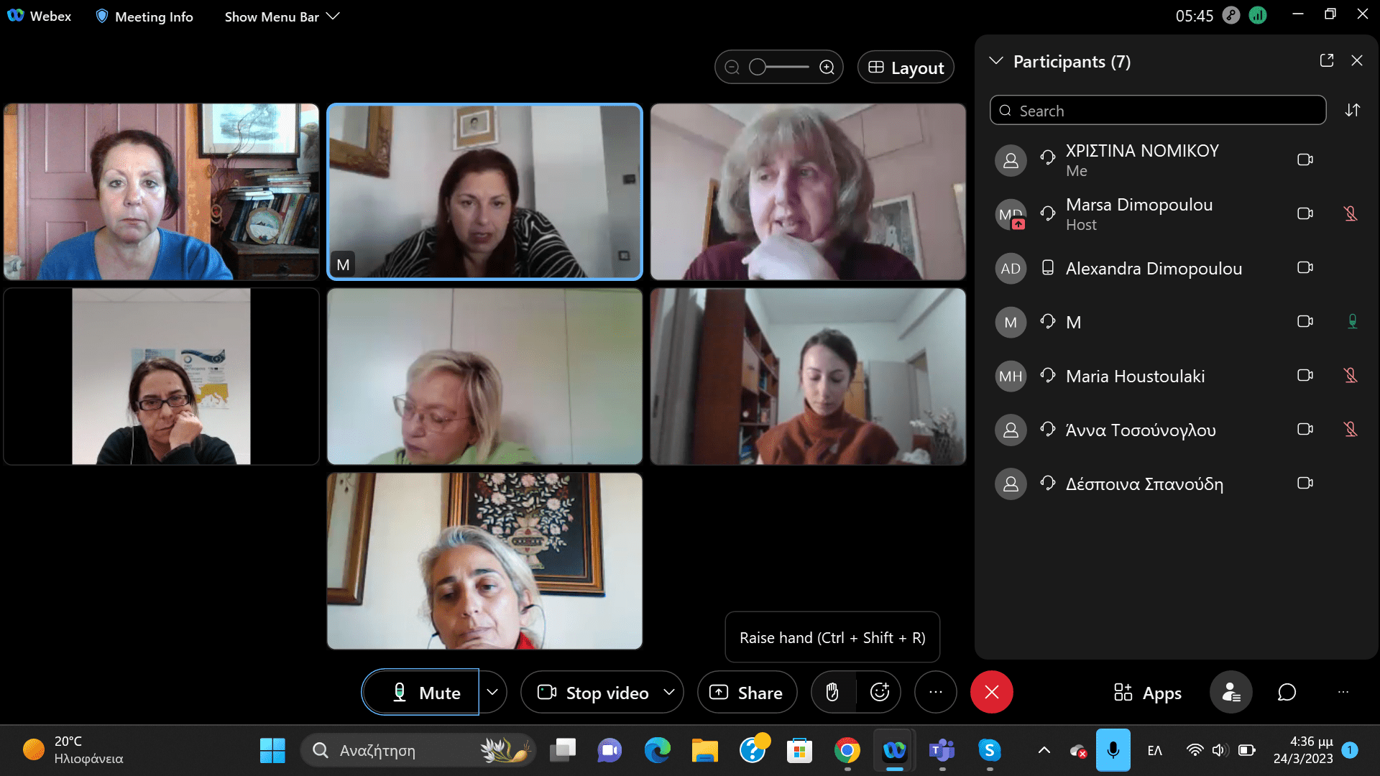Select the highlighted active speaker M video
This screenshot has width=1380, height=776.
tap(484, 192)
